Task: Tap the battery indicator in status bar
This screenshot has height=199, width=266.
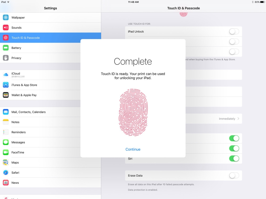Action: tap(263, 2)
